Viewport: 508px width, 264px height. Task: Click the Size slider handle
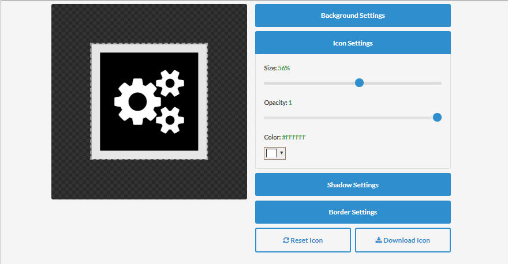click(x=359, y=83)
